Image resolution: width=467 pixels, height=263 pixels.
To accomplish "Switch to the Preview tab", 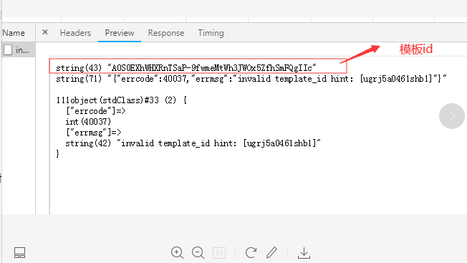I will 120,33.
